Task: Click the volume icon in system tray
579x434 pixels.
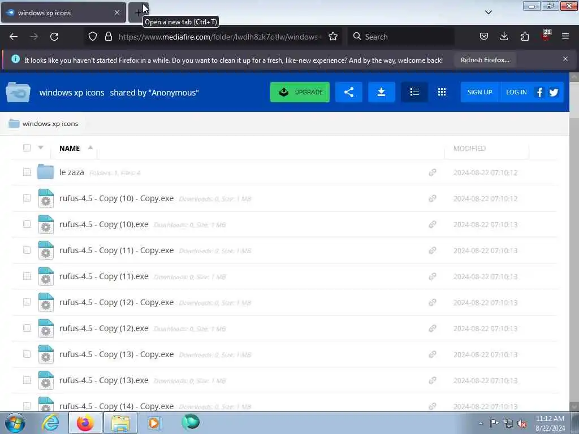Action: click(522, 423)
